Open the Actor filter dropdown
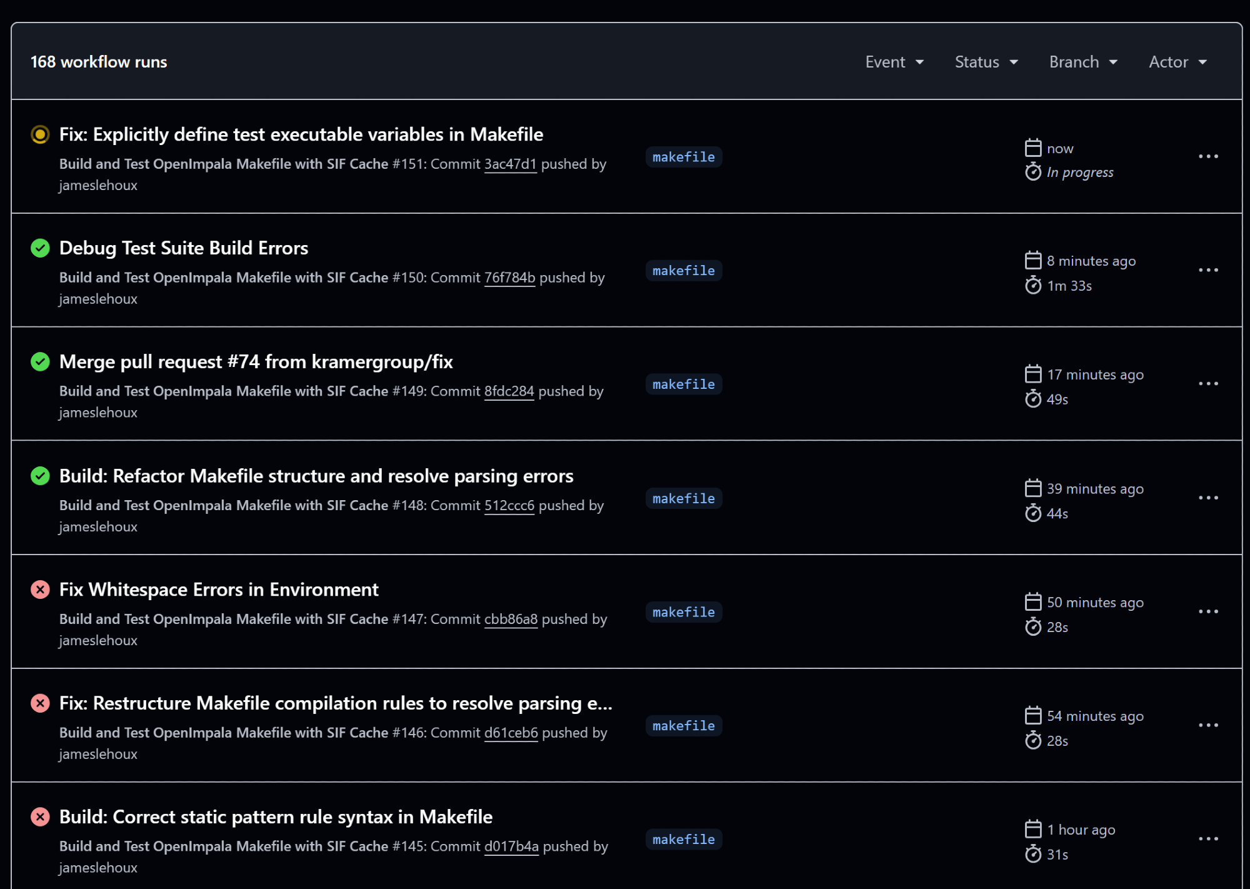 pos(1177,62)
